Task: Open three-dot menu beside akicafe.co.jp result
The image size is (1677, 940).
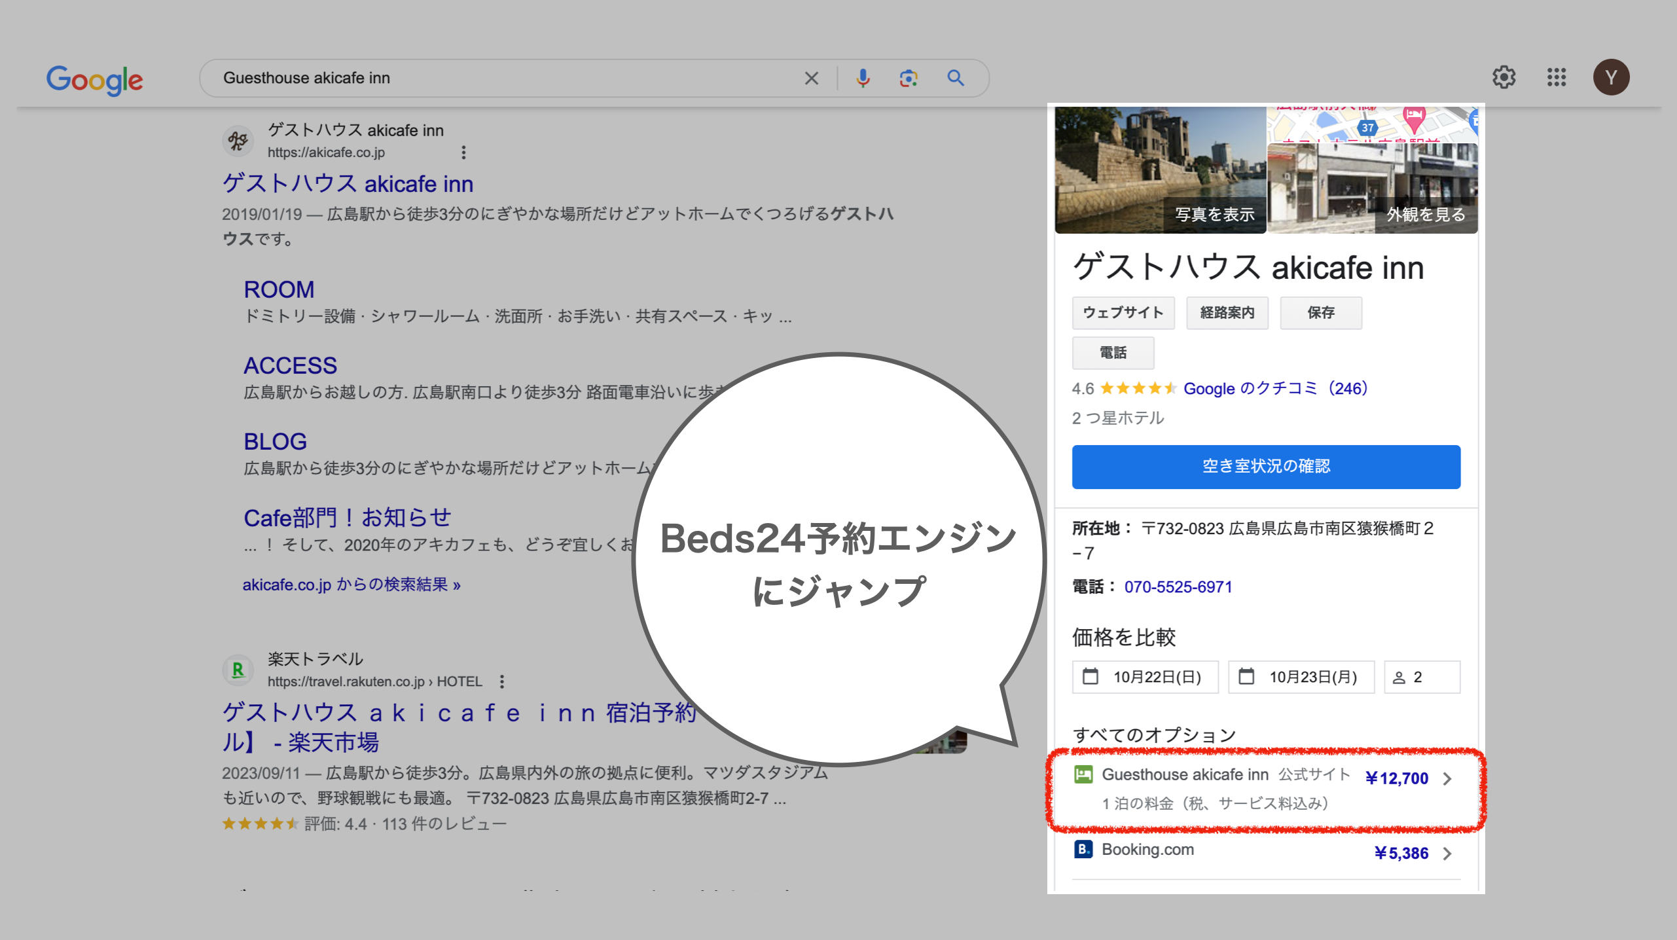Action: [x=463, y=153]
